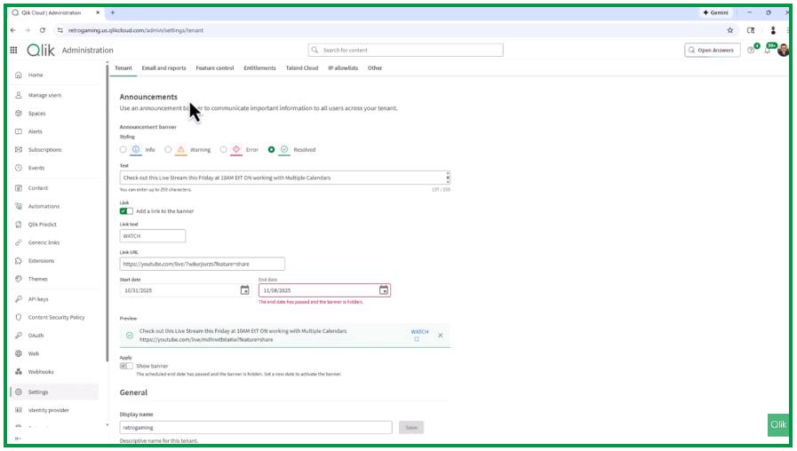The image size is (797, 451).
Task: Click the sidebar vertical scrollbar
Action: (108, 213)
